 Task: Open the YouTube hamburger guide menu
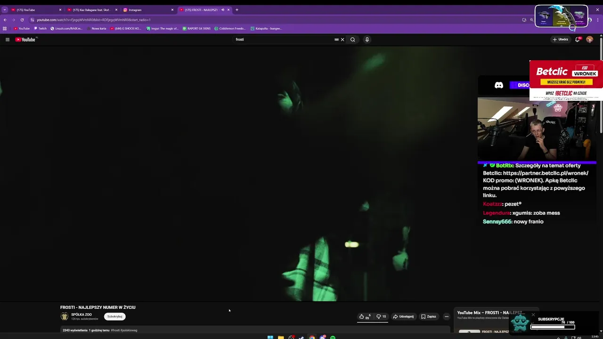tap(8, 40)
